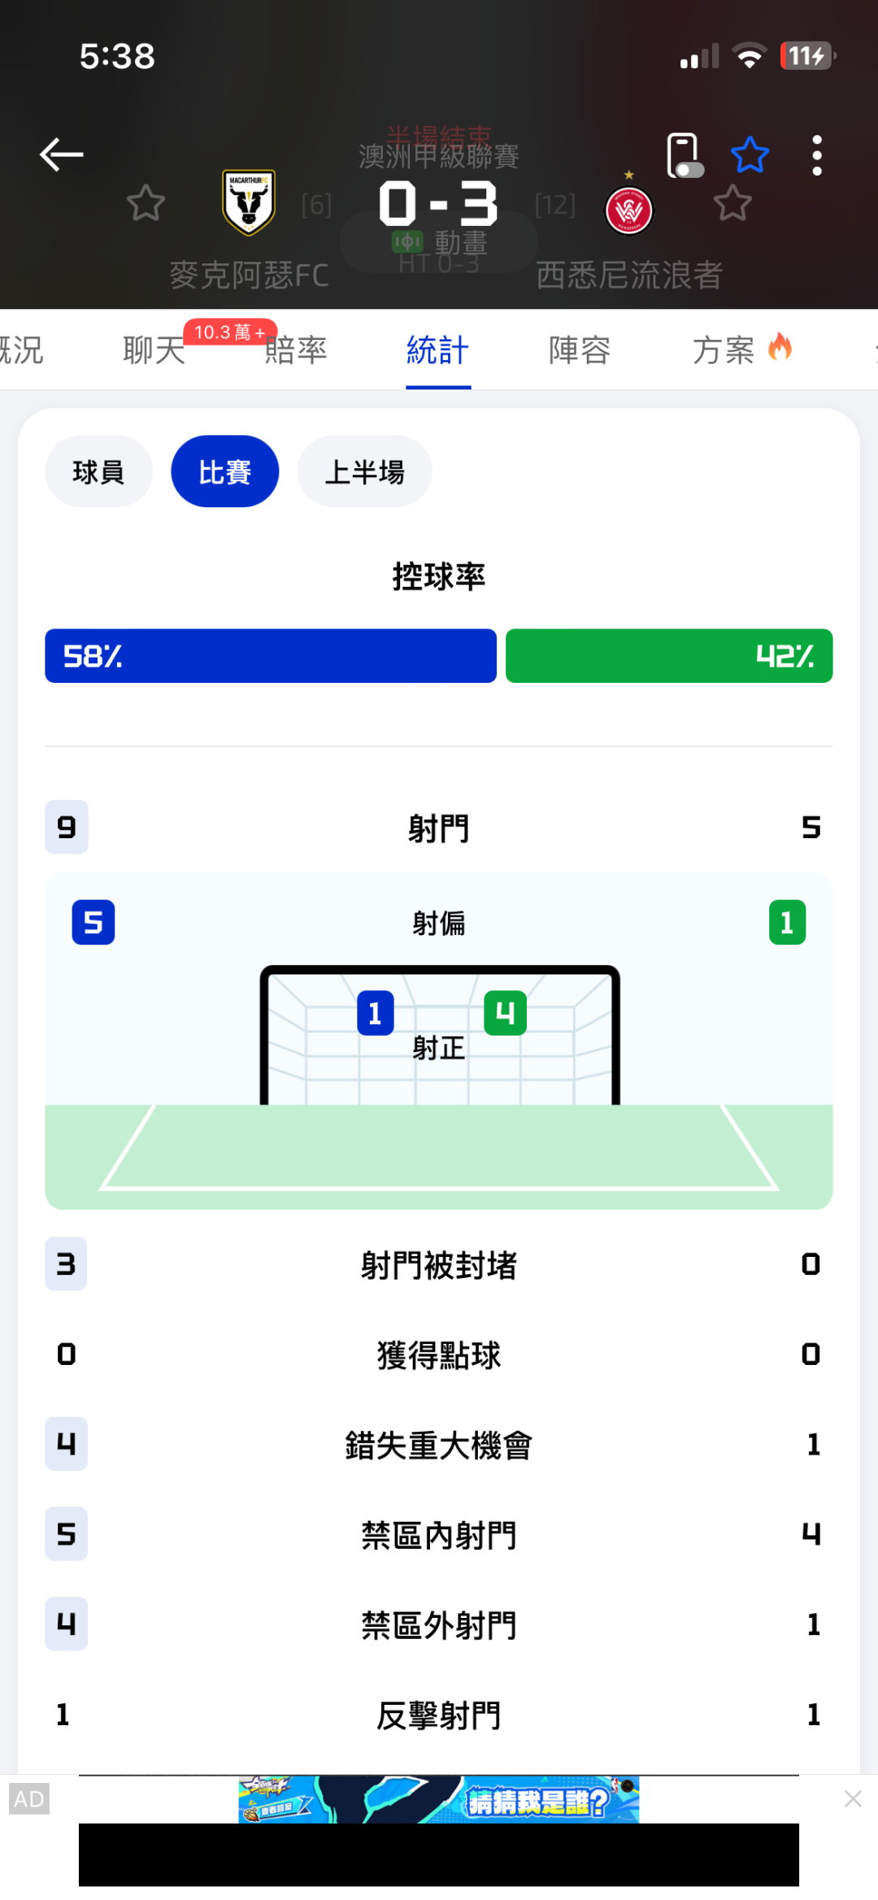Select the 上半場 first-half filter pill
This screenshot has height=1900, width=878.
(364, 472)
